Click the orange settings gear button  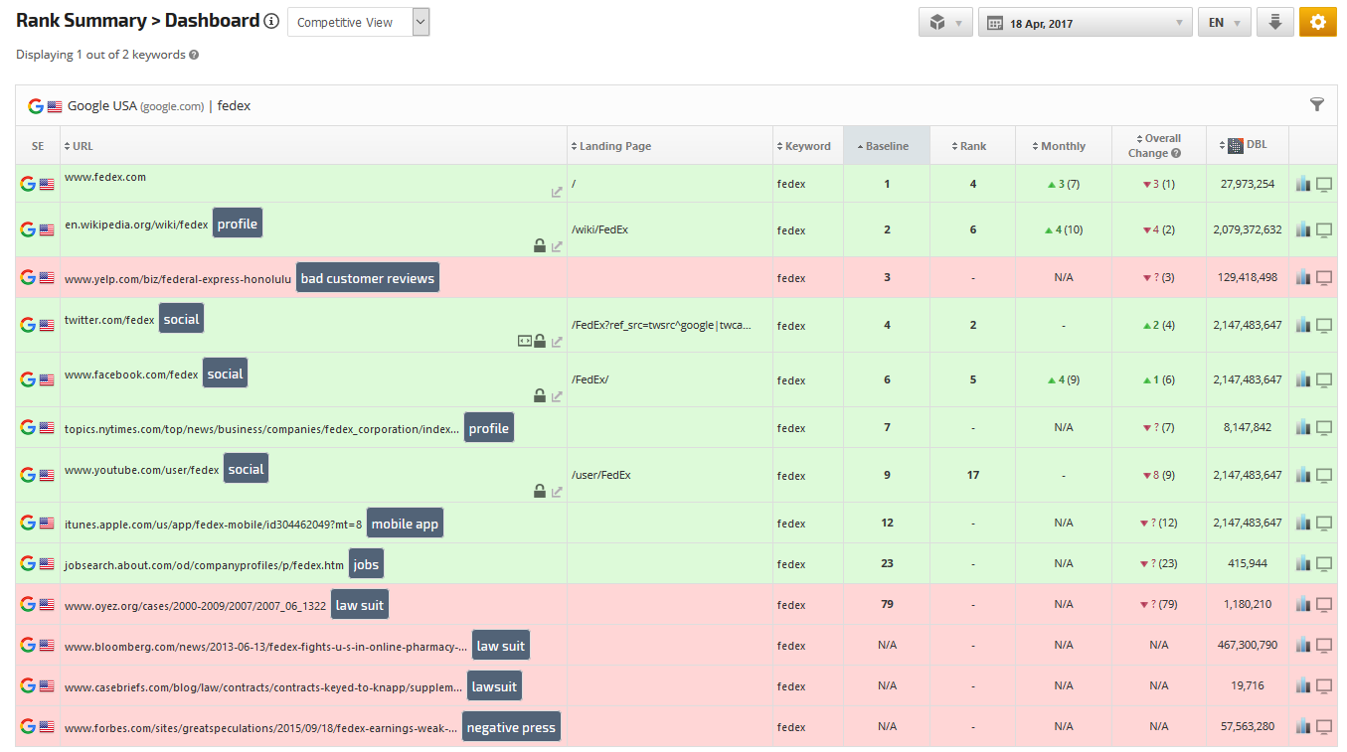1317,23
